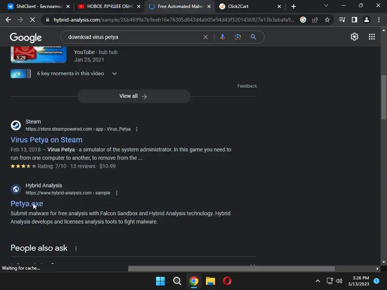387x290 pixels.
Task: Click the vertical scrollbar thumb
Action: tap(384, 97)
